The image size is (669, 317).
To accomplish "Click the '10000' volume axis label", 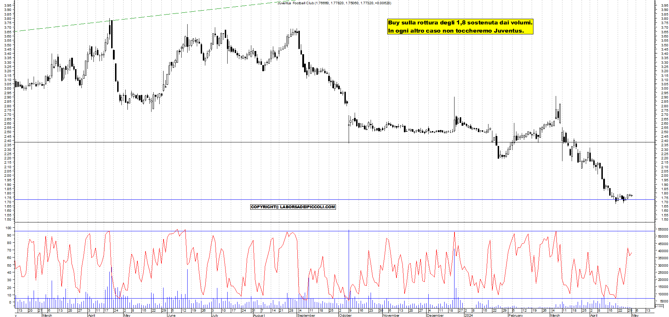I will pyautogui.click(x=663, y=294).
